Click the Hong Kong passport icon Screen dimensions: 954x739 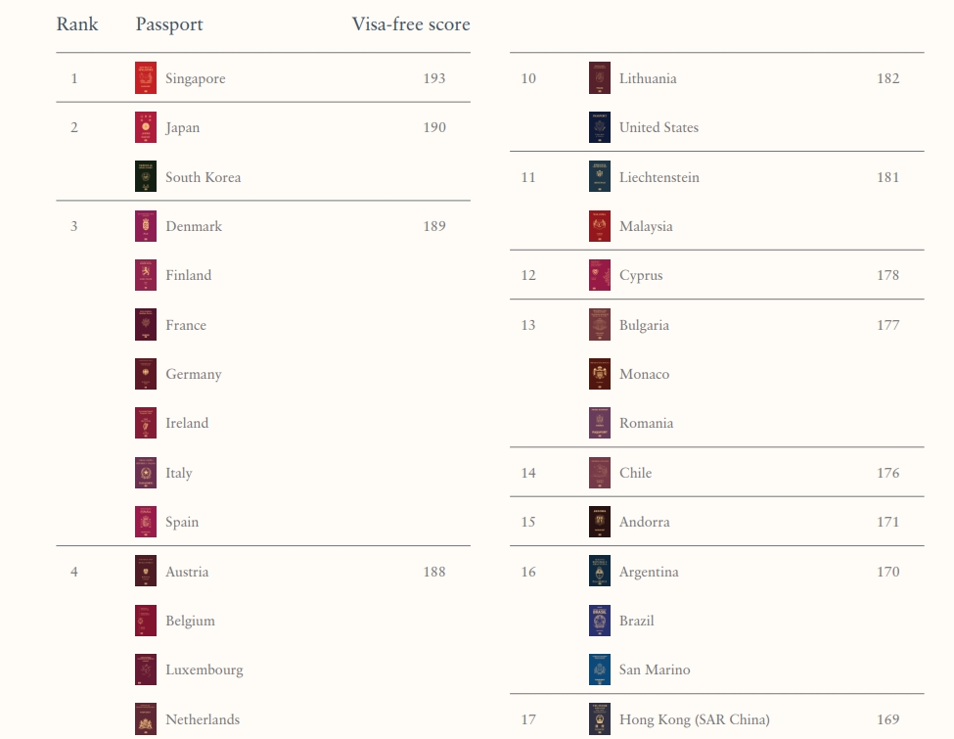click(x=600, y=719)
